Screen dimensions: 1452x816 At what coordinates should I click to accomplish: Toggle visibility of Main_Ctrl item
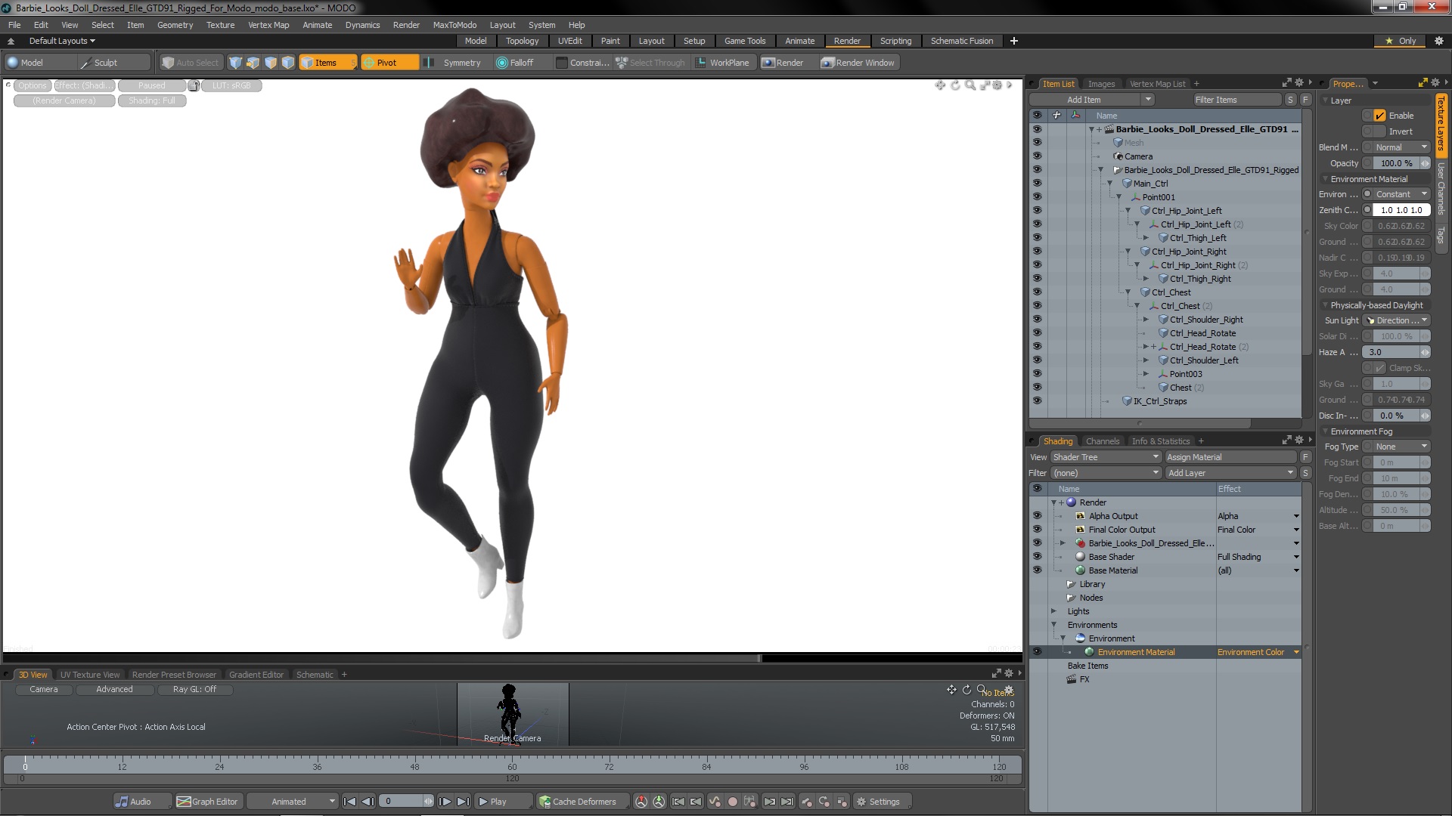[1037, 184]
